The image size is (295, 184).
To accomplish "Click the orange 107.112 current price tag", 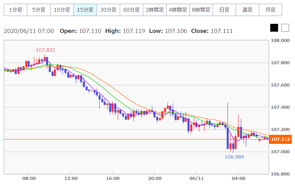I will pyautogui.click(x=280, y=139).
